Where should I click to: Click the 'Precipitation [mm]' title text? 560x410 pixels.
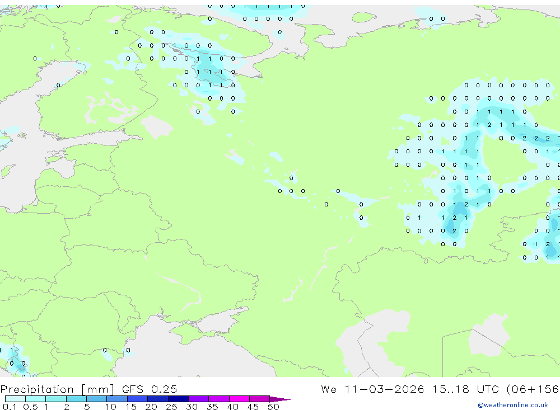(57, 389)
